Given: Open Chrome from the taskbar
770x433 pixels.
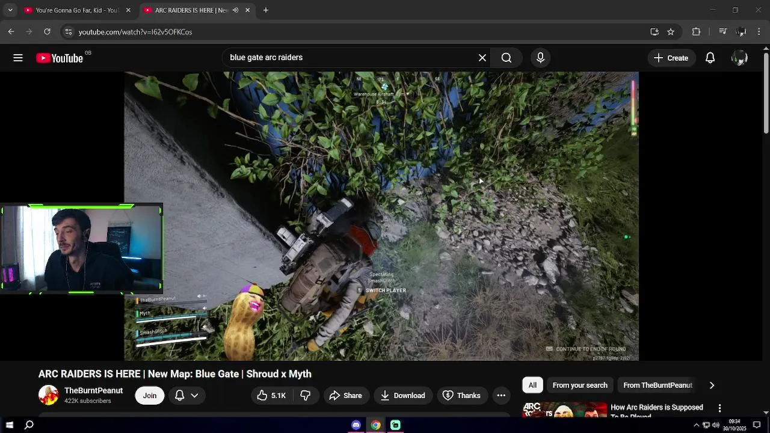Looking at the screenshot, I should pos(375,425).
